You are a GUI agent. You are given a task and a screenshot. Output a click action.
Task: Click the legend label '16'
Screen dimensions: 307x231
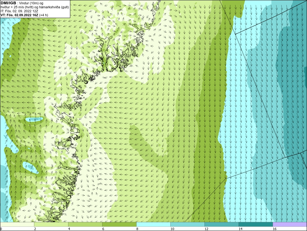(274, 229)
